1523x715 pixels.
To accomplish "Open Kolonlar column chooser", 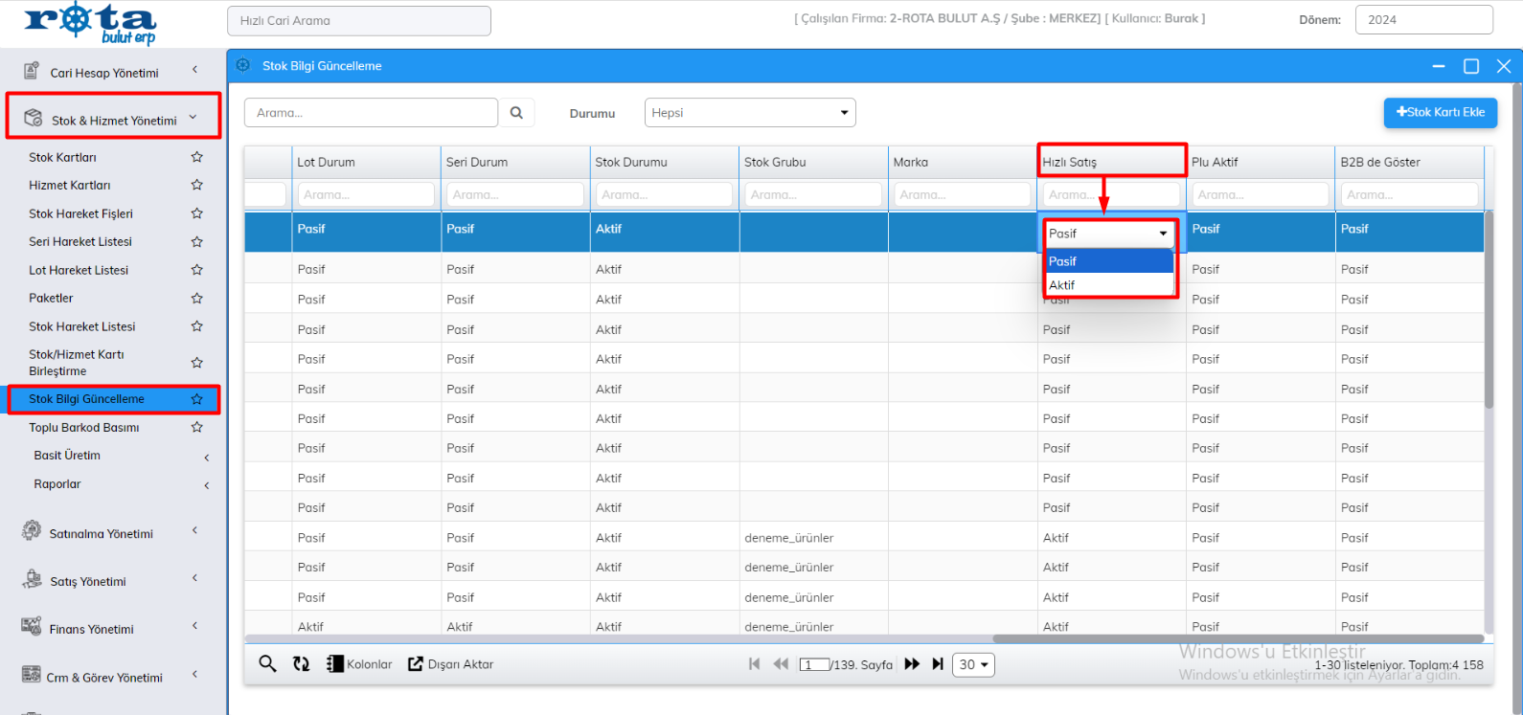I will [x=360, y=664].
